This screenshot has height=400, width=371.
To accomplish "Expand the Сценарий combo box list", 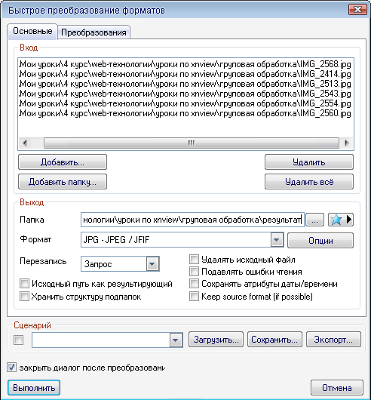I will [176, 340].
